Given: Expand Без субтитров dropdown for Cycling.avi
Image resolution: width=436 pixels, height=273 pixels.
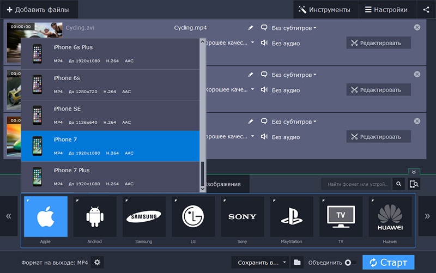Looking at the screenshot, I should coord(294,28).
